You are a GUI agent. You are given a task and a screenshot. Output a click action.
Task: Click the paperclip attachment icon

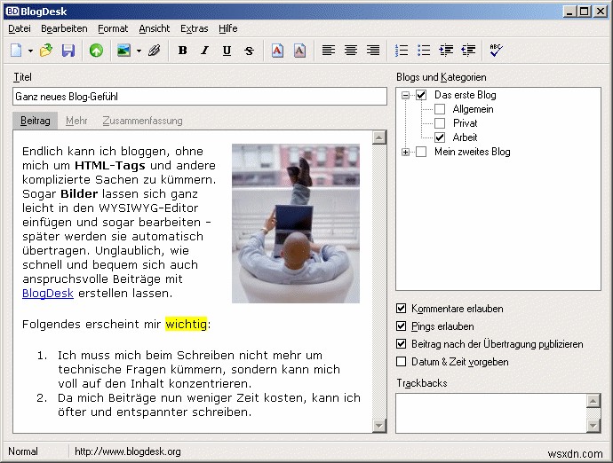(155, 51)
